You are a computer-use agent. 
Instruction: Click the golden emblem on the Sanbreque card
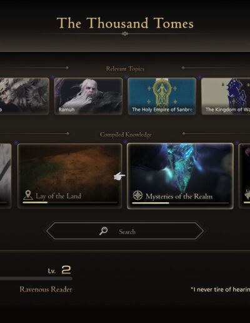tap(162, 92)
